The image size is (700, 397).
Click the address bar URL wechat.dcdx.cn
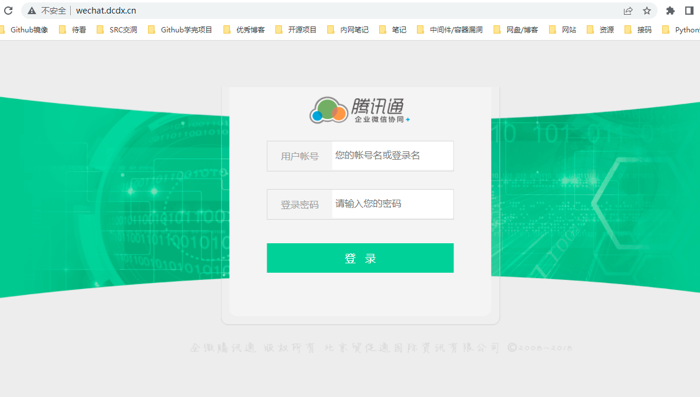[106, 11]
